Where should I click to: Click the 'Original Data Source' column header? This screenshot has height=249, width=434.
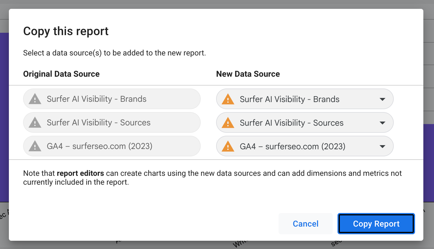[x=61, y=74]
